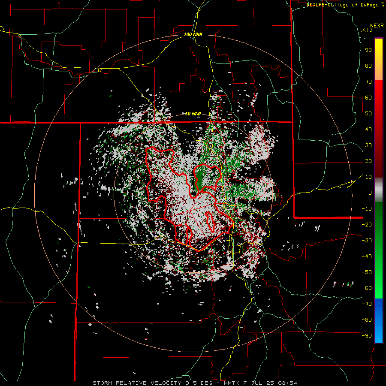Click the blue segment of the velocity color bar
The width and height of the screenshot is (386, 386).
pyautogui.click(x=379, y=321)
